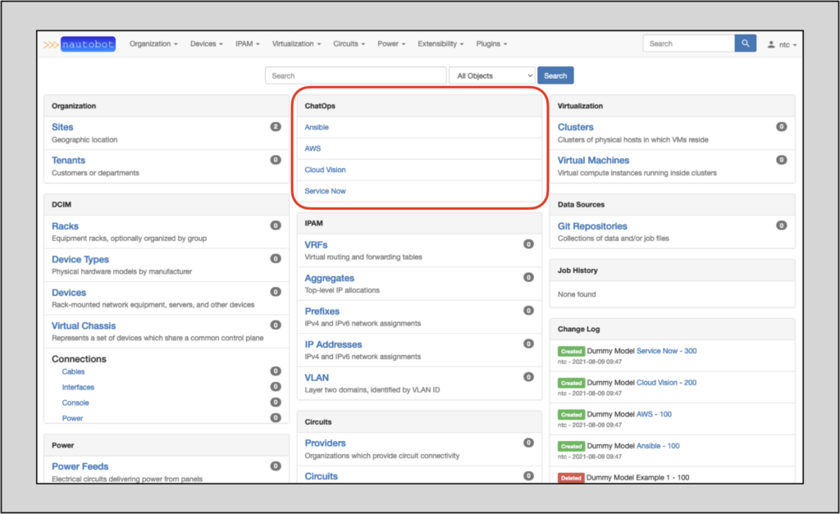840x514 pixels.
Task: Open the Circuits menu
Action: [x=349, y=44]
